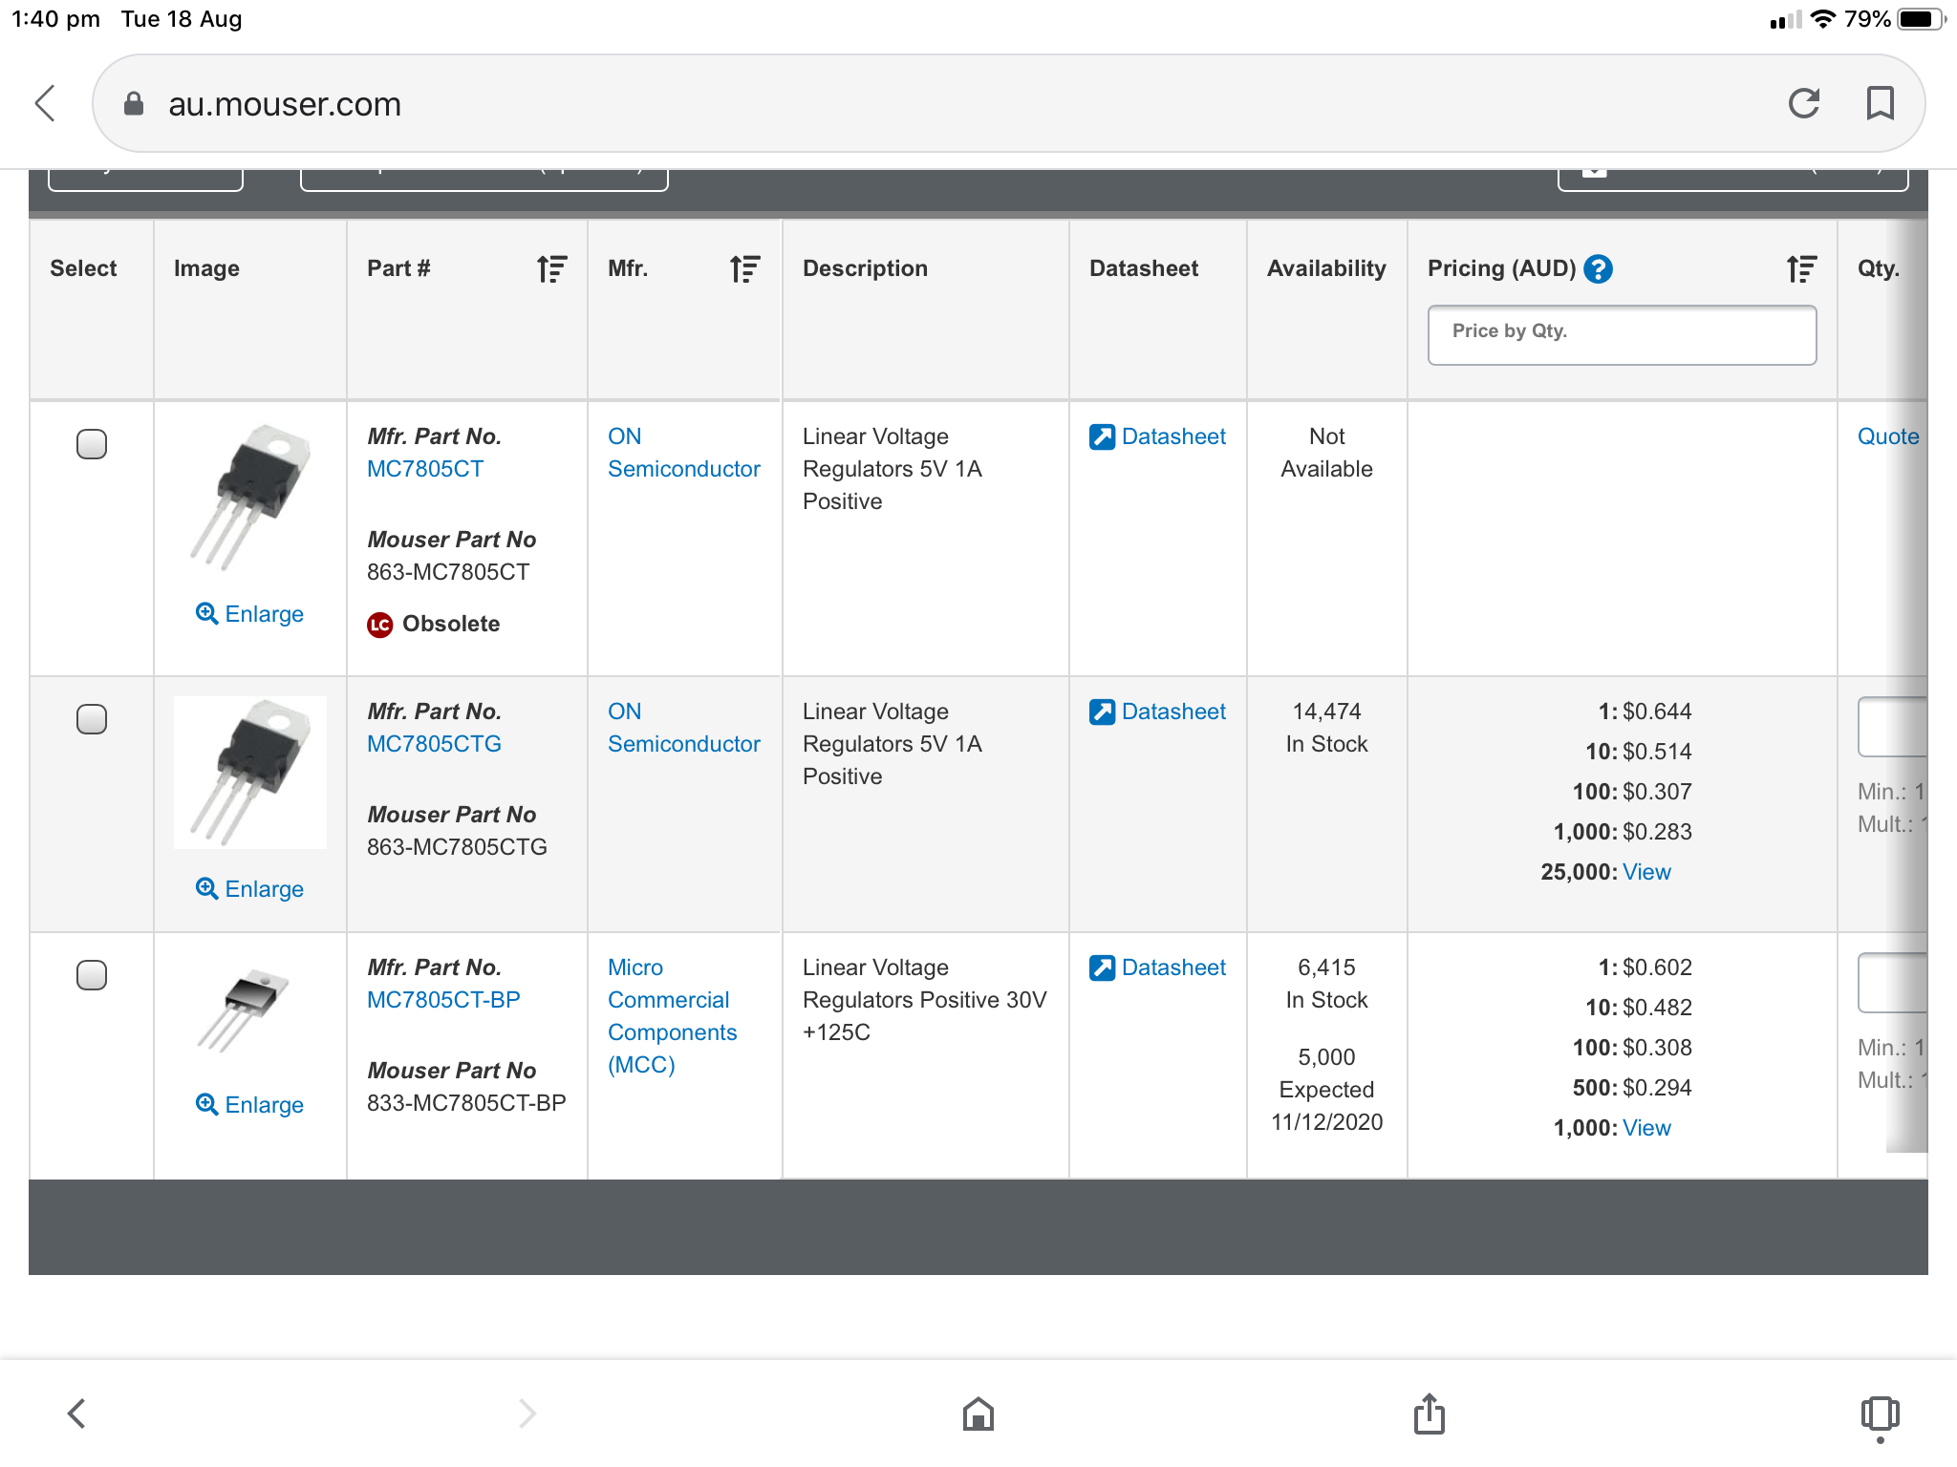
Task: Click Mouser part number 833-MC7805CT-BP
Action: tap(466, 1103)
